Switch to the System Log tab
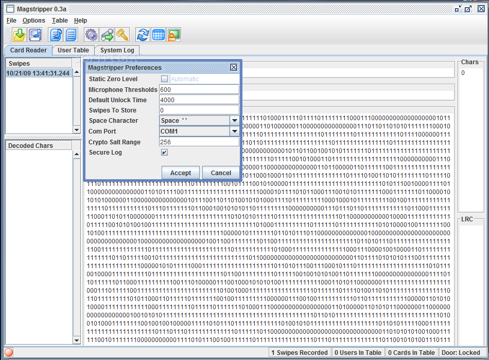This screenshot has height=360, width=489. [x=117, y=50]
